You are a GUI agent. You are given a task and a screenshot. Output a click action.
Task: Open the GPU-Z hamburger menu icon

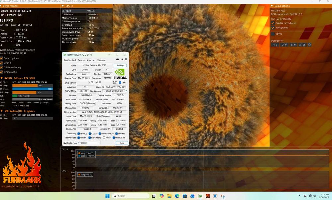[x=126, y=60]
